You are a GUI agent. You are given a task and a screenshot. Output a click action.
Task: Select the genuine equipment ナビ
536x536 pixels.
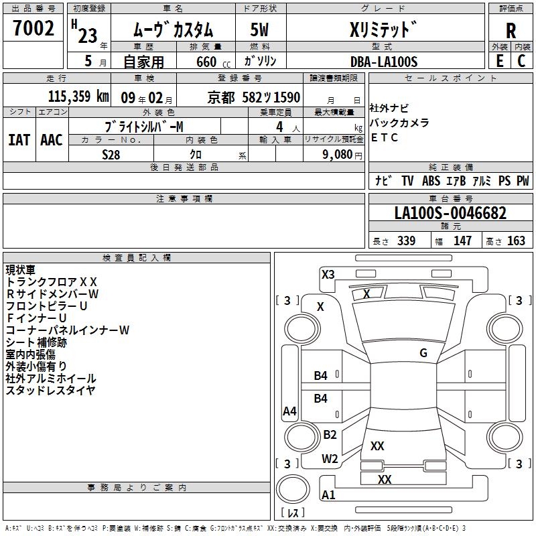click(383, 180)
